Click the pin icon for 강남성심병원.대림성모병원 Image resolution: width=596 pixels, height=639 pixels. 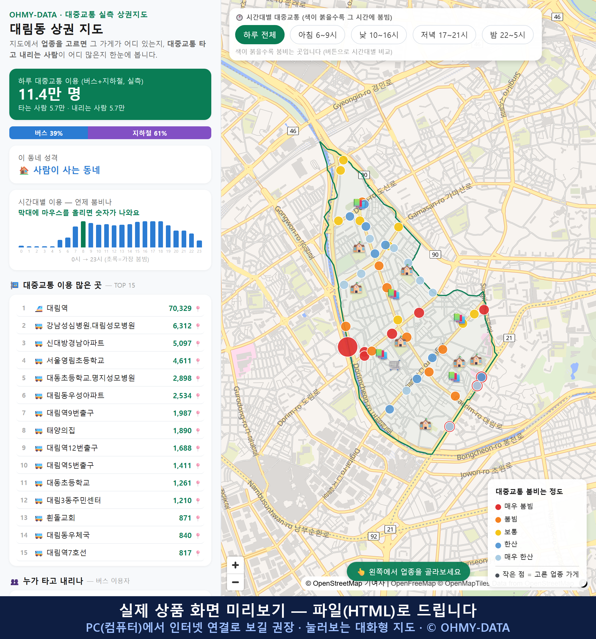pos(198,326)
